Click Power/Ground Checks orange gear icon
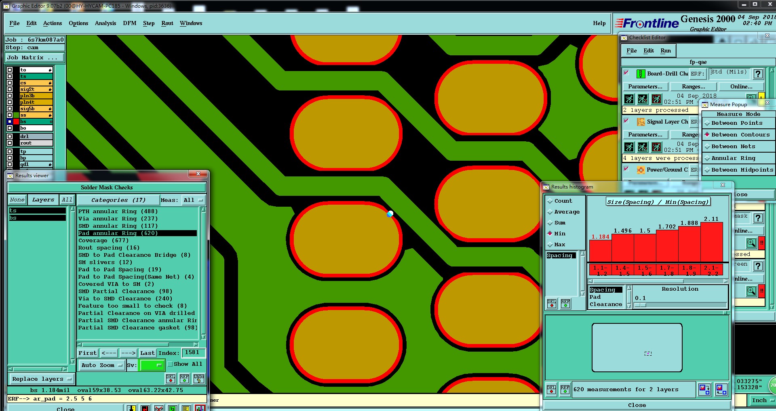 [x=641, y=170]
